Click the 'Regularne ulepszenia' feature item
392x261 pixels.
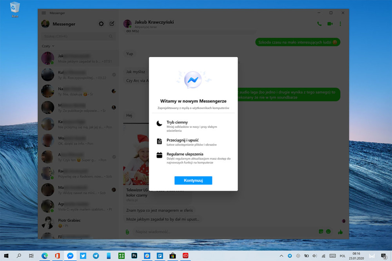(193, 158)
